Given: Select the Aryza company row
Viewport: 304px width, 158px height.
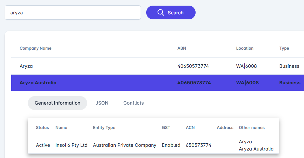Looking at the screenshot, I should (157, 66).
